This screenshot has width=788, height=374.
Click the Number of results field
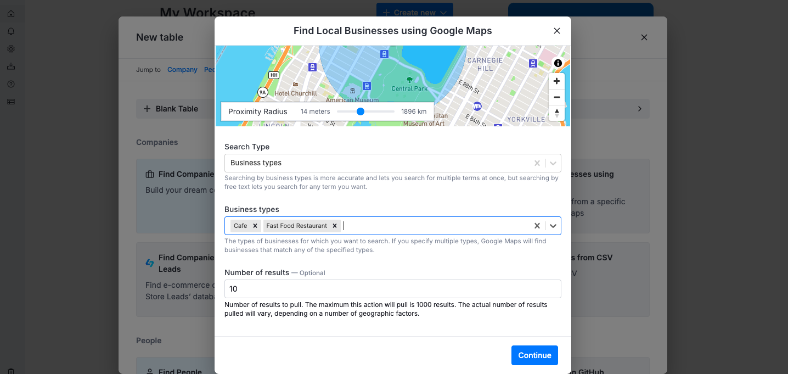(392, 289)
